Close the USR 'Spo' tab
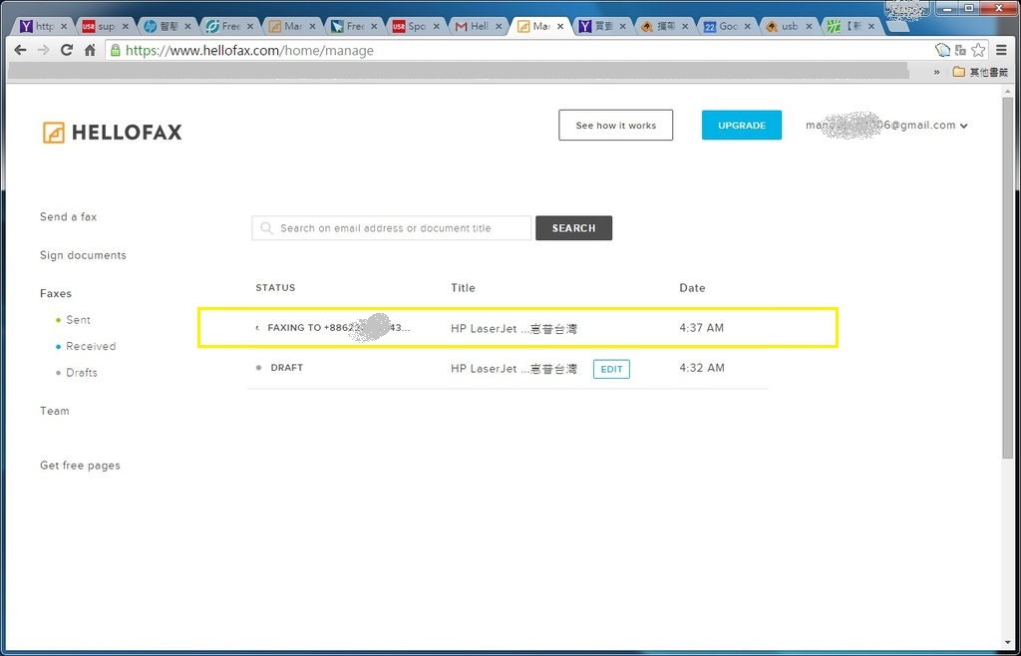This screenshot has height=656, width=1021. coord(437,27)
